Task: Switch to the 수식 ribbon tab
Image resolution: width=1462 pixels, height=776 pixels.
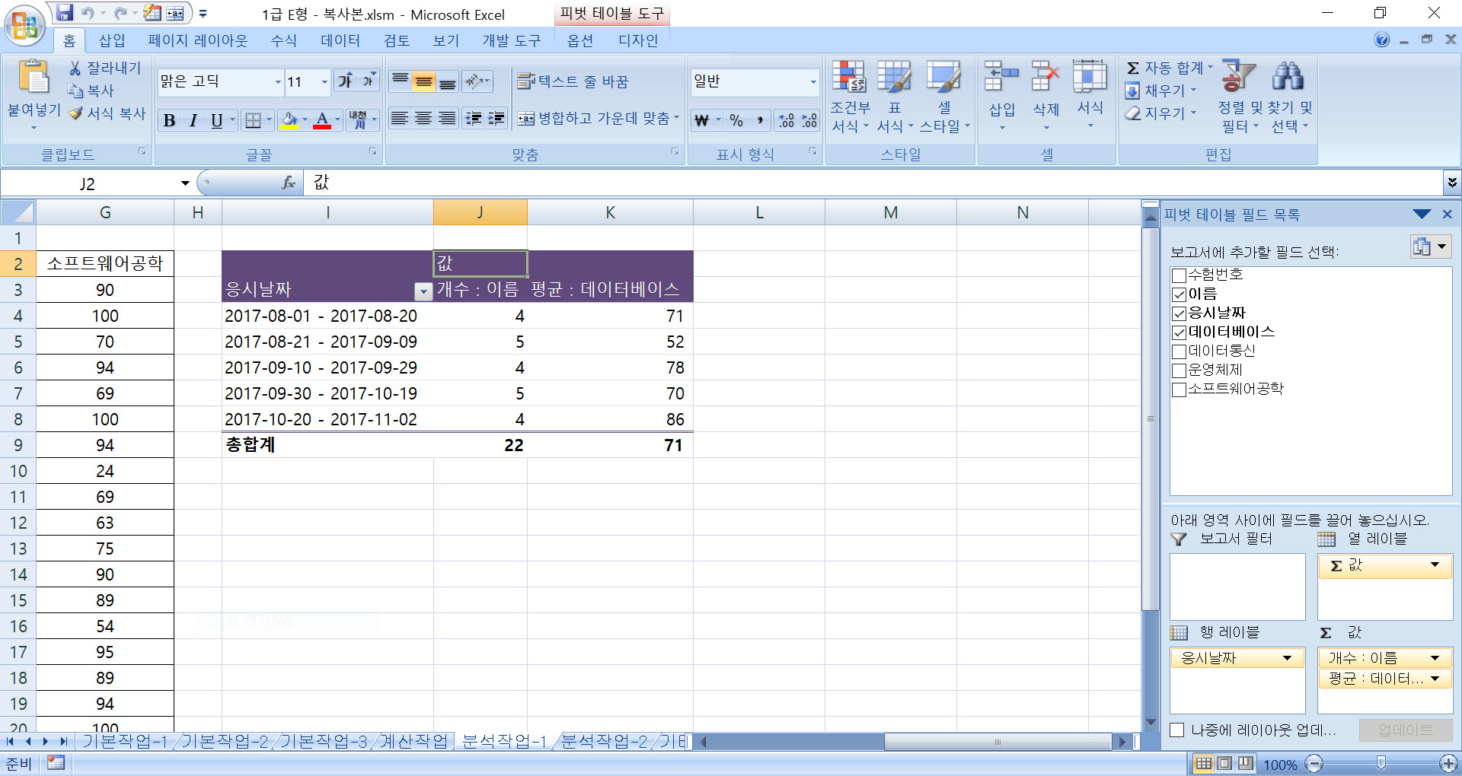Action: click(283, 40)
